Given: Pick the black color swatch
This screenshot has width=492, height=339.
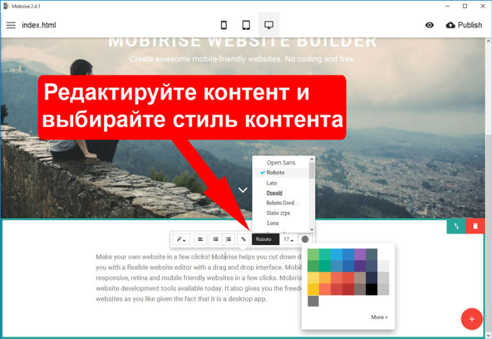Looking at the screenshot, I should (372, 289).
